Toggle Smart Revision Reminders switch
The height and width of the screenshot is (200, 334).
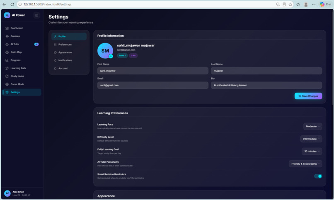(318, 176)
